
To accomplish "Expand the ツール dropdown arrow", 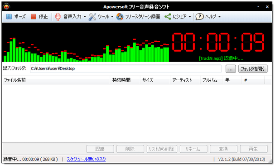I will [x=112, y=17].
